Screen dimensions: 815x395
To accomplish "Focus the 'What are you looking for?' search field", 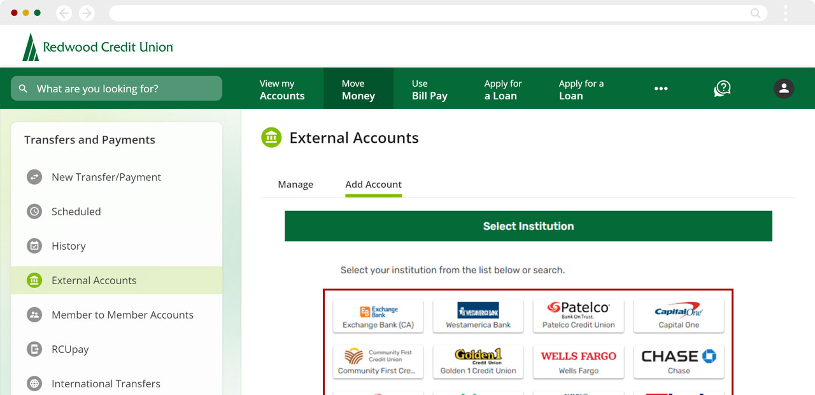I will click(117, 89).
